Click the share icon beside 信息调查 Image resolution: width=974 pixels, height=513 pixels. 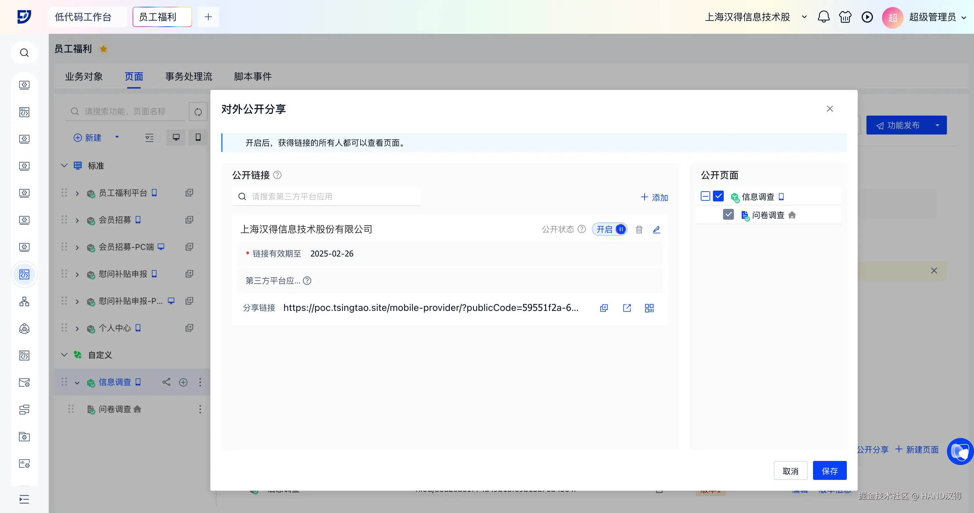(x=166, y=382)
